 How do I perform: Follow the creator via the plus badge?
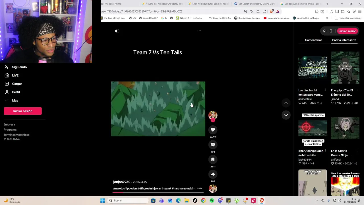coord(213,120)
